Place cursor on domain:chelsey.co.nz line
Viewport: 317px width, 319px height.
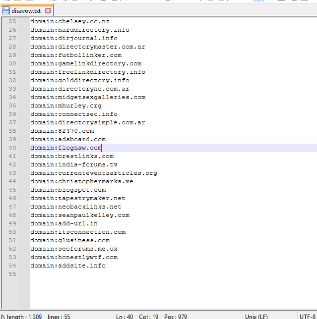70,22
